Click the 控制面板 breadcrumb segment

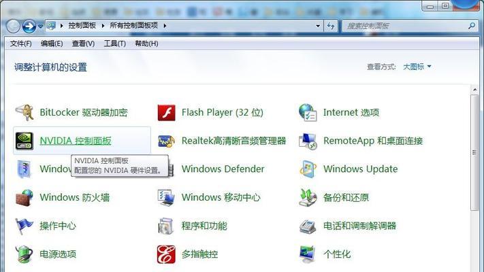point(82,26)
